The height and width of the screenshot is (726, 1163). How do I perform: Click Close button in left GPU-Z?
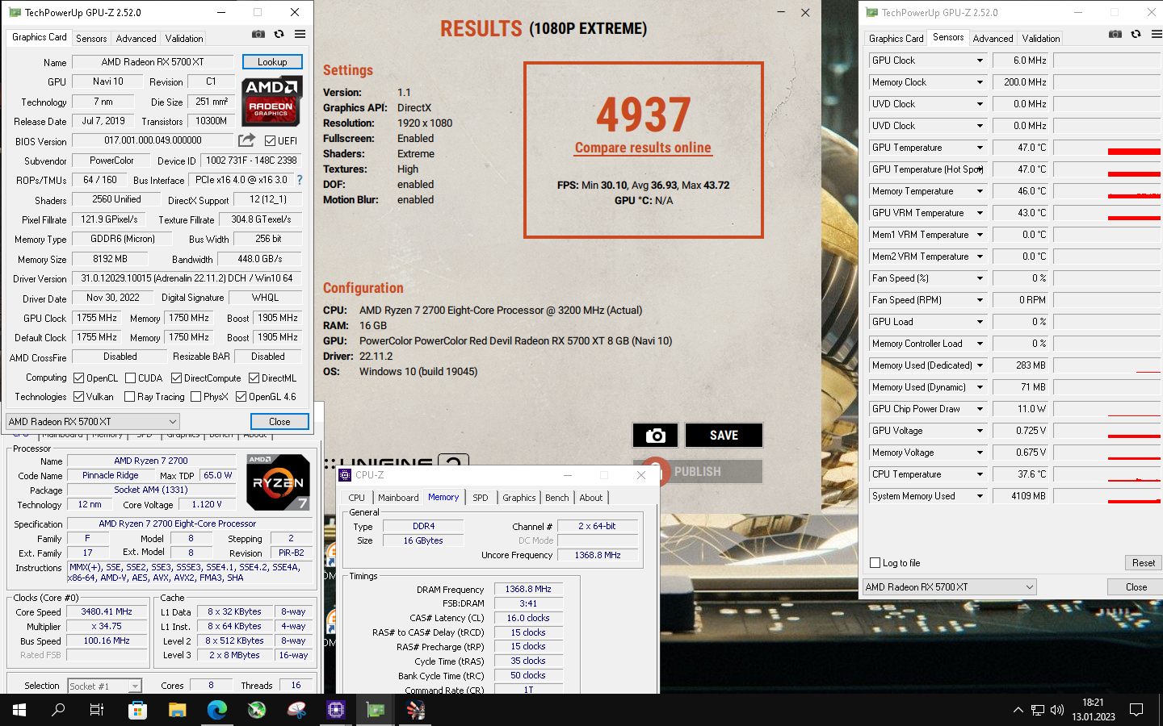coord(279,422)
